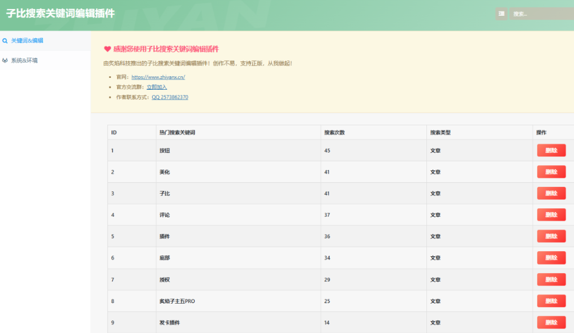Click the pink heart icon in notice
Screen dimensions: 574x333
click(x=107, y=49)
